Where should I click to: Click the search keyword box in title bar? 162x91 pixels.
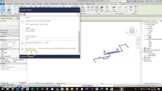[117, 1]
